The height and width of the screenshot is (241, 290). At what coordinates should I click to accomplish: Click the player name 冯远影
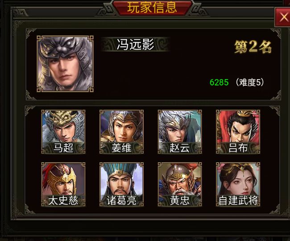(x=135, y=44)
